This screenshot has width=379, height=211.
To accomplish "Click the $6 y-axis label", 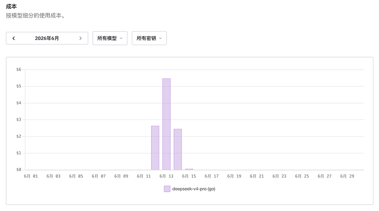I will click(19, 70).
